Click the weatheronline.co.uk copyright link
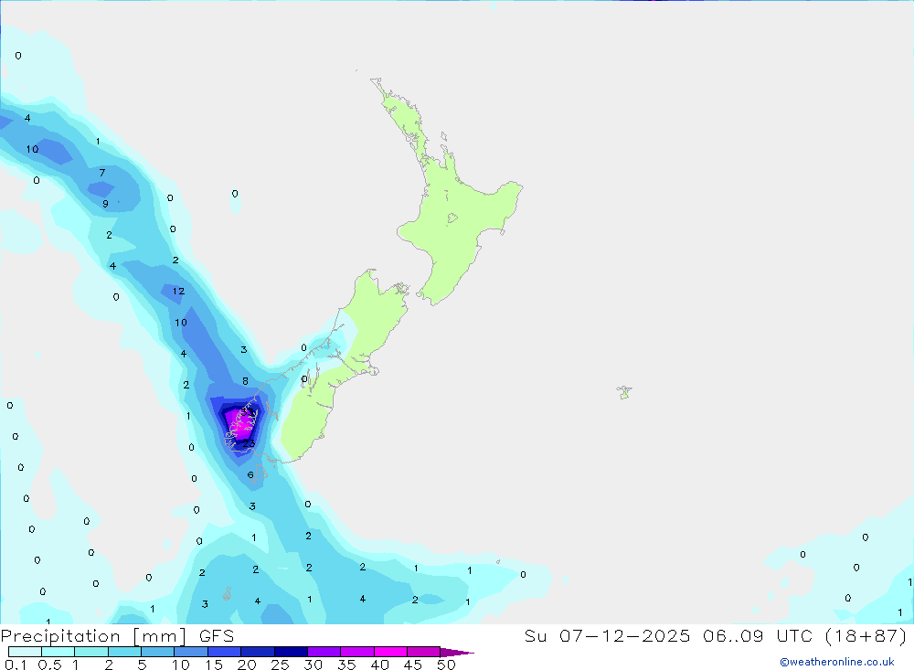914x670 pixels. [x=837, y=662]
